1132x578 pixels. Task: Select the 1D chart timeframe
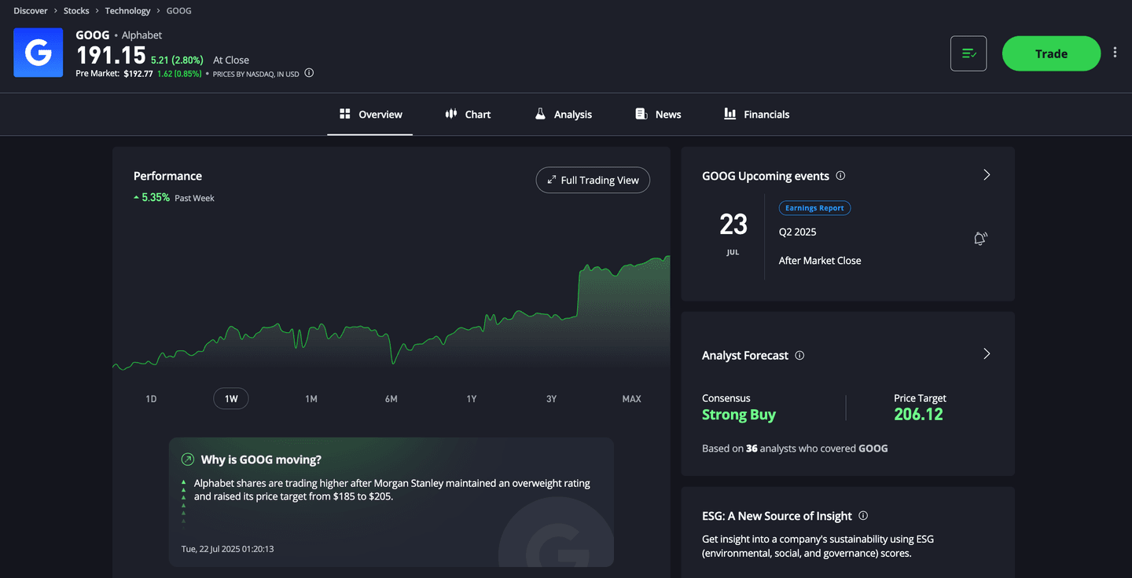150,398
